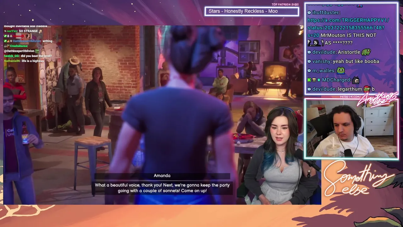Click the red-hat frog emote after legarthum
Viewport: 403px width, 227px height.
pos(367,89)
